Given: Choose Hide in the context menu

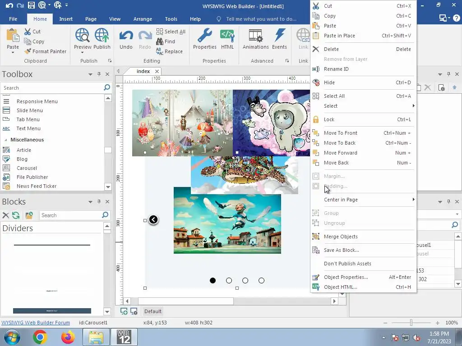Looking at the screenshot, I should [x=363, y=82].
